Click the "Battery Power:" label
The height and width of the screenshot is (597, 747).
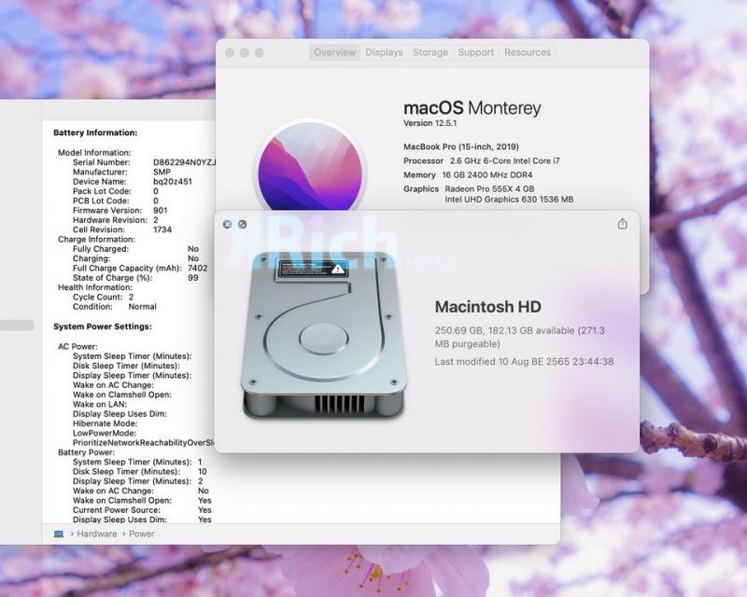coord(86,452)
